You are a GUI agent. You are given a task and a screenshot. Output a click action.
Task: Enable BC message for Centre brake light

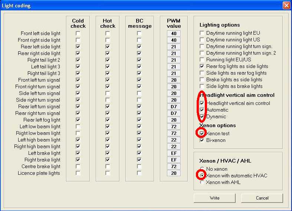(139, 166)
